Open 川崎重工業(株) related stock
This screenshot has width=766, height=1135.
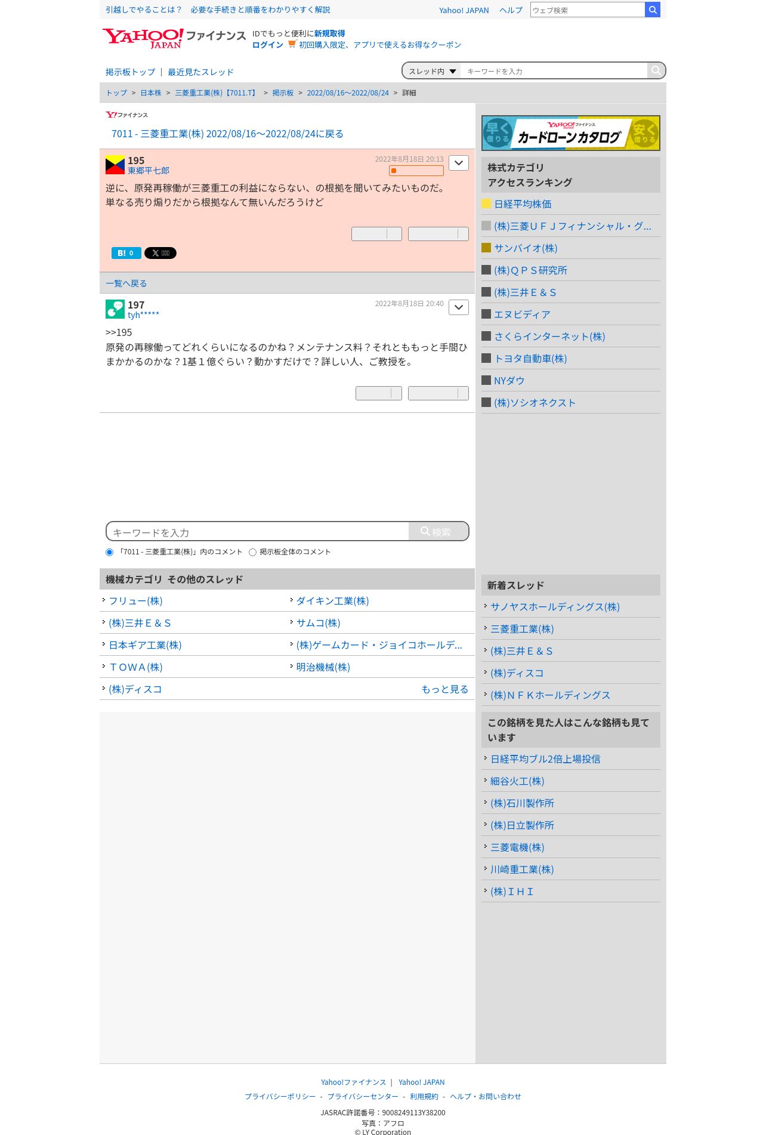click(x=522, y=869)
